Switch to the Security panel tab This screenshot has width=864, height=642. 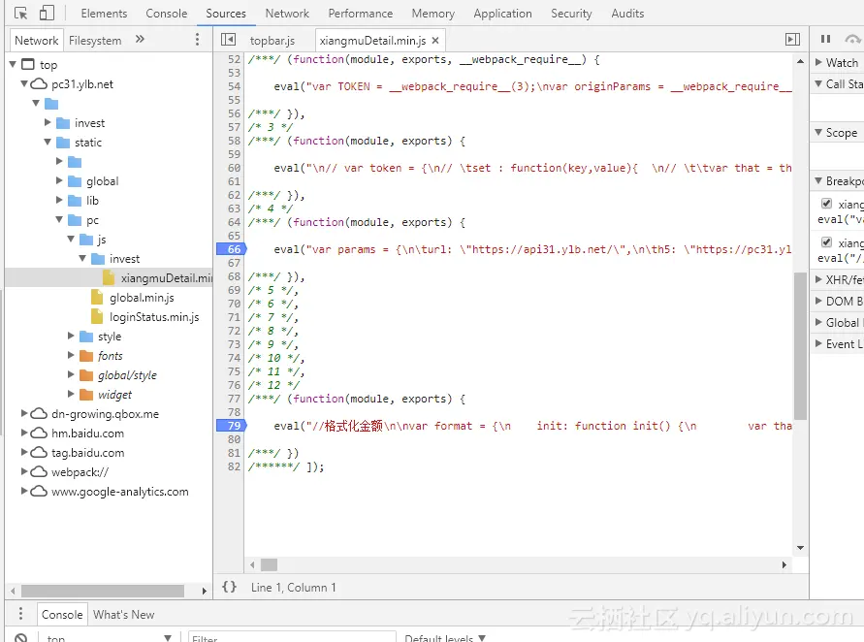pos(571,14)
